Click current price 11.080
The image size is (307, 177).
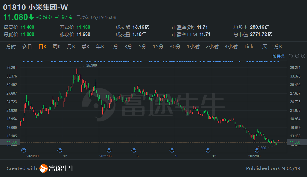tap(15, 17)
